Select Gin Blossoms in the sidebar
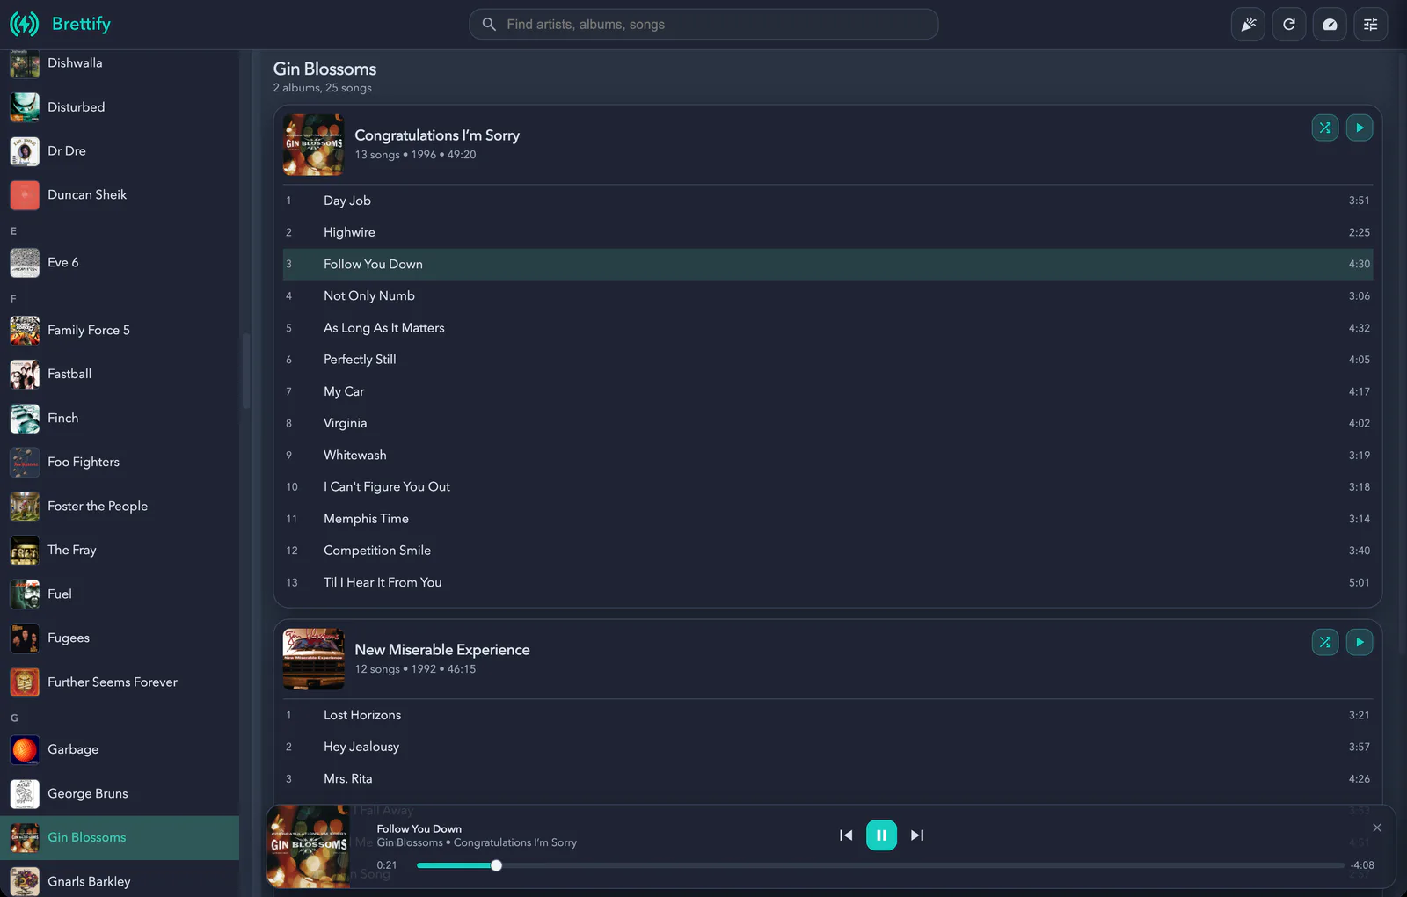 (x=120, y=838)
